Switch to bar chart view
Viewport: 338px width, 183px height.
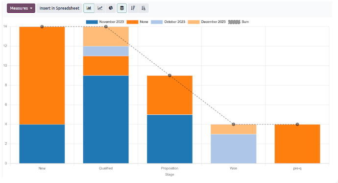(x=89, y=8)
